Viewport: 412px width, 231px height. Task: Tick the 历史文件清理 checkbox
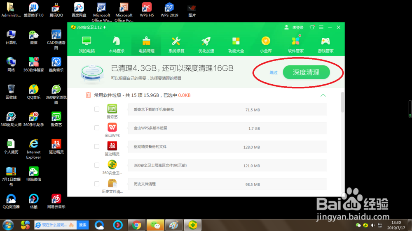[97, 184]
